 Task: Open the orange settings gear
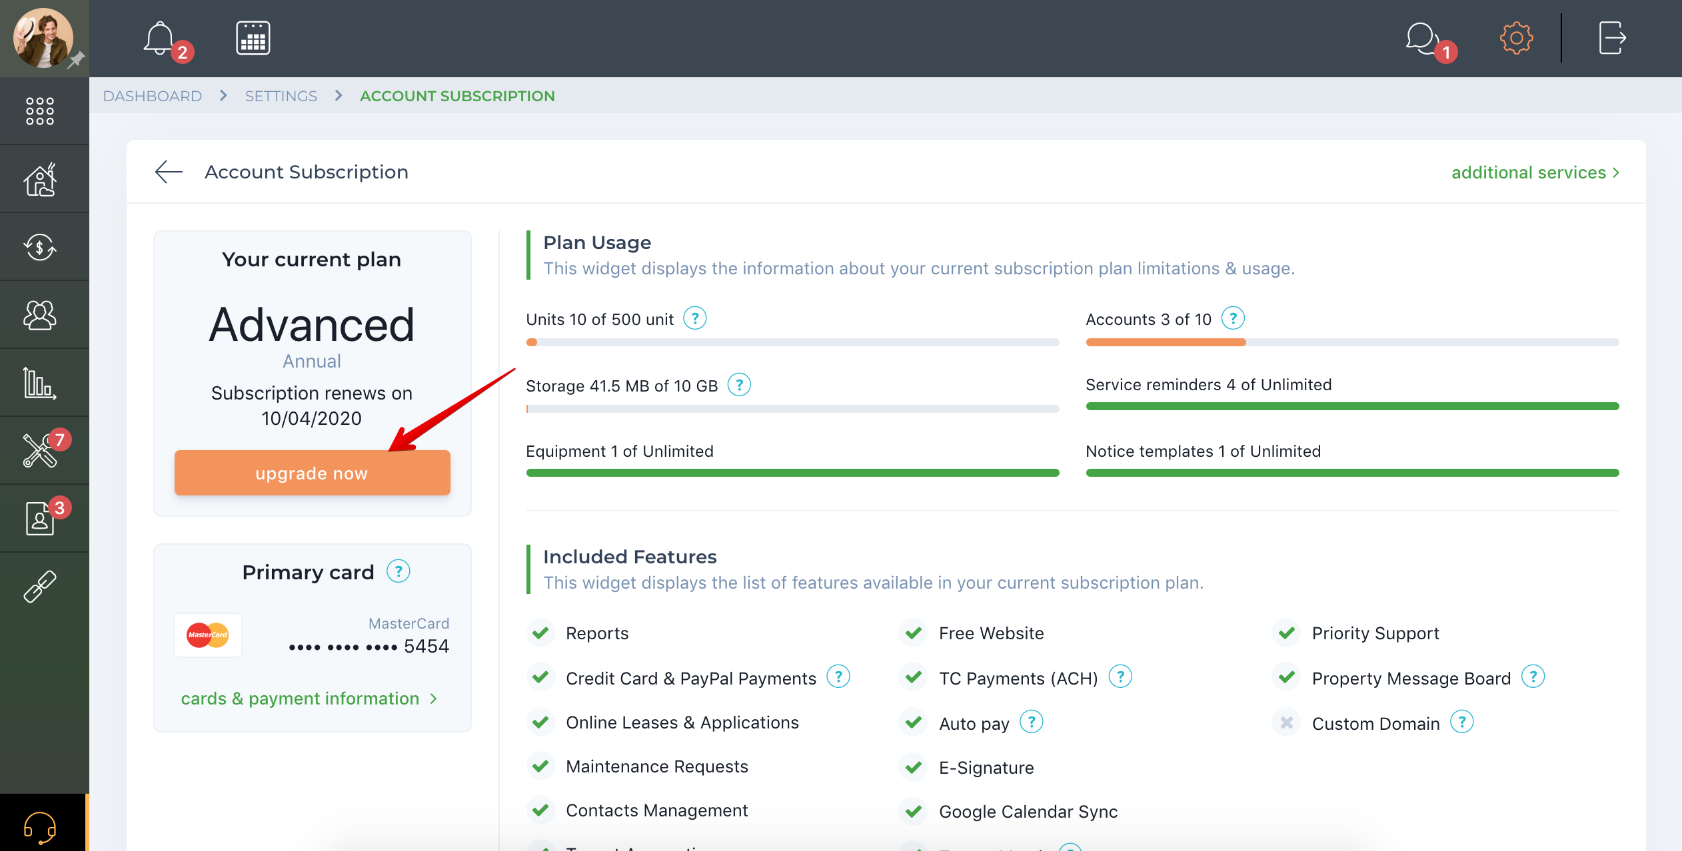coord(1516,38)
